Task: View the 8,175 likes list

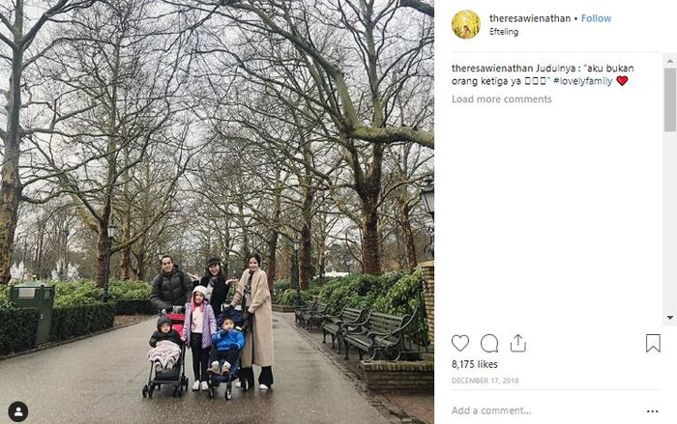Action: [475, 364]
